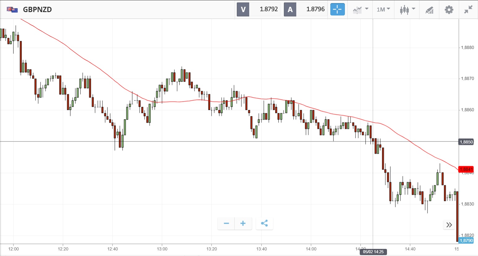Zoom in the chart with plus
Image resolution: width=478 pixels, height=256 pixels.
click(x=243, y=223)
